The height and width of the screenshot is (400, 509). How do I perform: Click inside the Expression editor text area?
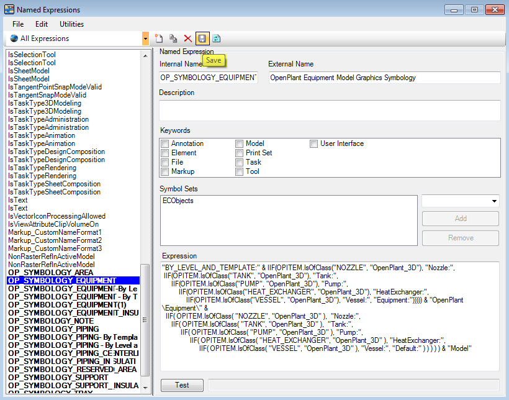coord(330,316)
